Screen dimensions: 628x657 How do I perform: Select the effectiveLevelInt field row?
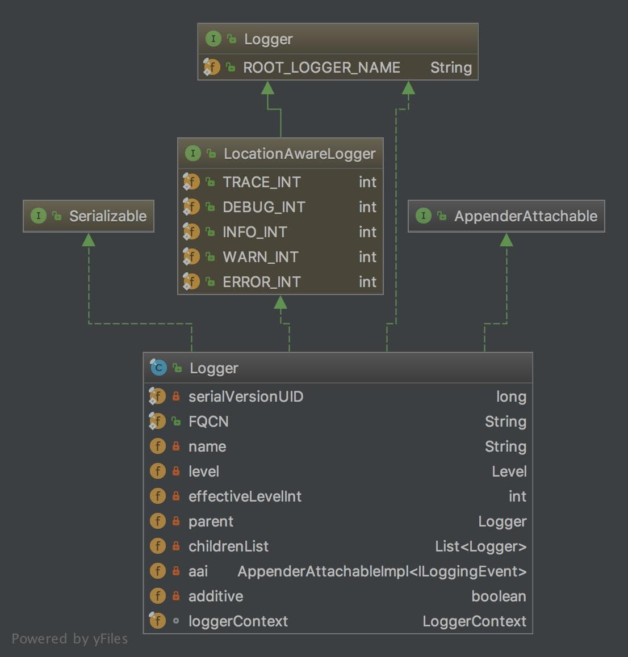[x=338, y=496]
